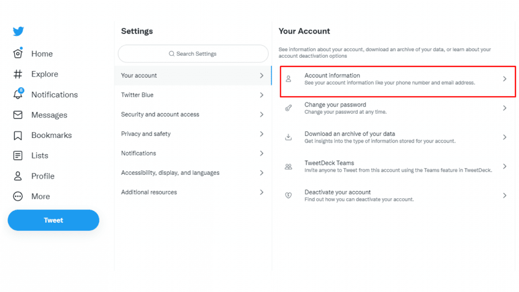Click inside the Search Settings field
This screenshot has width=519, height=292.
193,54
